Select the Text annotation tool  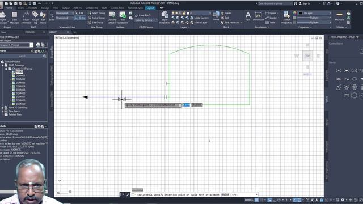[x=248, y=16]
